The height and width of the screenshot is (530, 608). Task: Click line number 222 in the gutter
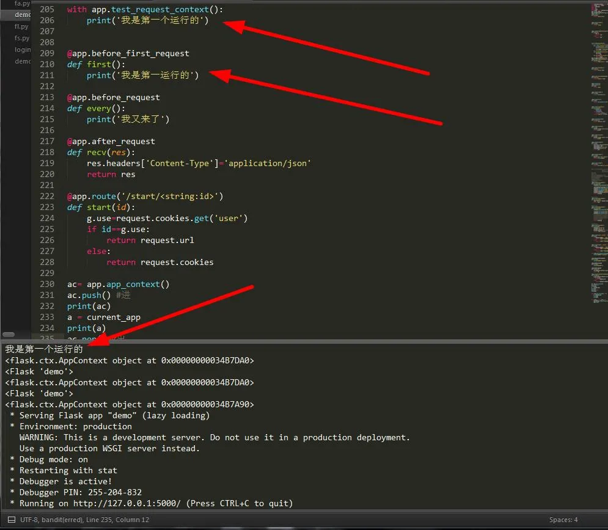point(47,196)
